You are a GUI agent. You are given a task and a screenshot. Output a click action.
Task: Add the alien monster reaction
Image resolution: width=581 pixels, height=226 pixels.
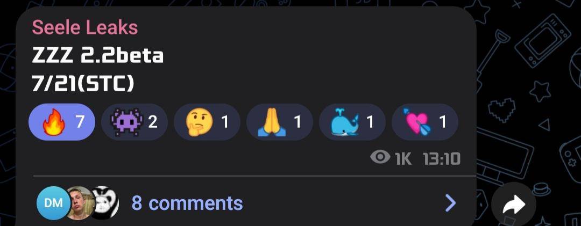(134, 122)
